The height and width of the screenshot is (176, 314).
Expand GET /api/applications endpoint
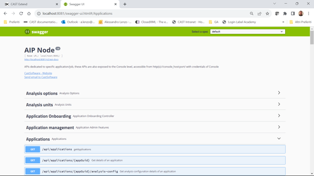[155, 149]
